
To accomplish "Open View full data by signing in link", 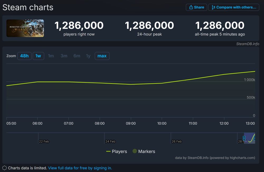I will pyautogui.click(x=80, y=168).
